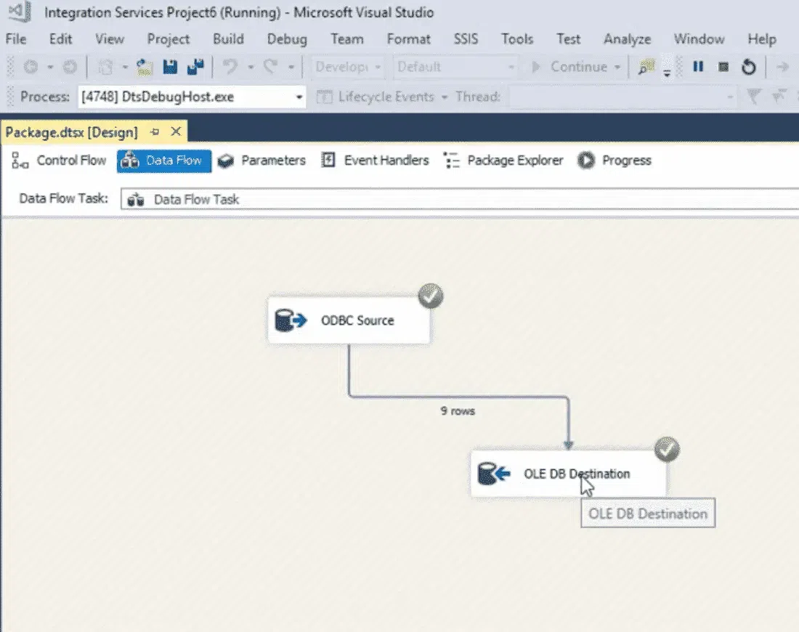Click the ODBC Source database icon
Viewport: 799px width, 632px height.
[291, 320]
